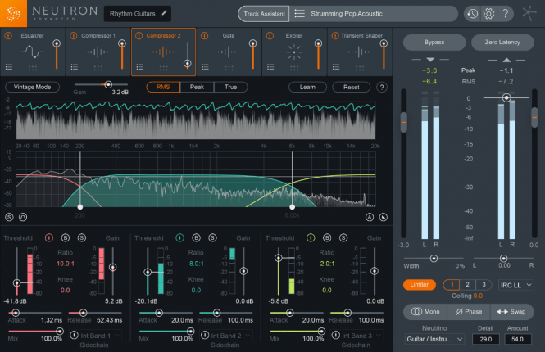Edit the Rhythm Guitars name pencil icon

pos(164,14)
